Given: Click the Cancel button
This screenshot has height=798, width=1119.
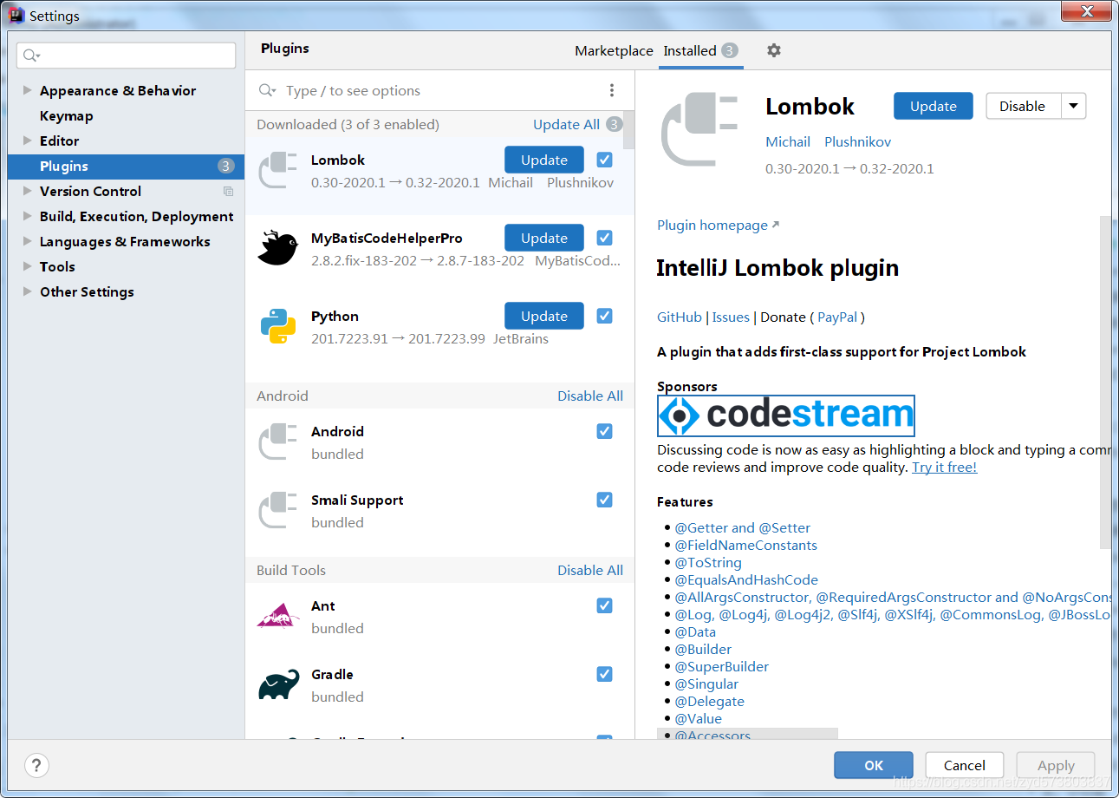Looking at the screenshot, I should pyautogui.click(x=965, y=765).
